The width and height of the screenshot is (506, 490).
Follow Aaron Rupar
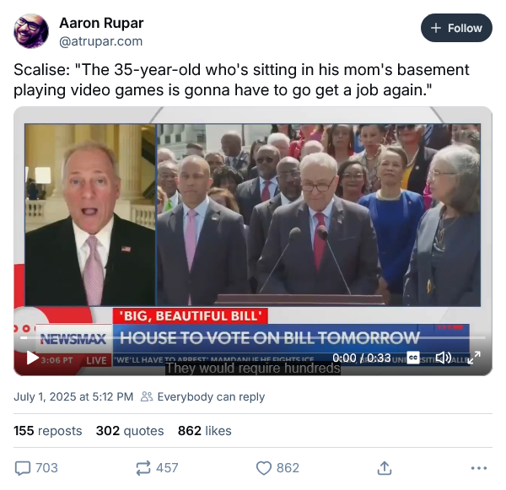tap(456, 28)
